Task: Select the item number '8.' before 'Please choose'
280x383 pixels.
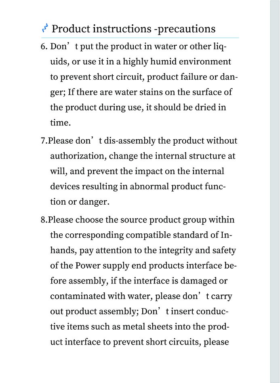Action: pyautogui.click(x=44, y=220)
